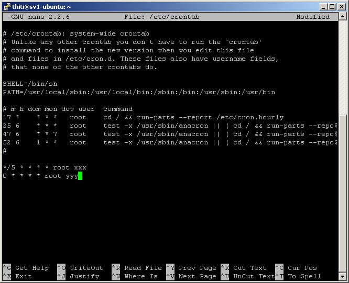Close the PuTTY terminal window
Image resolution: width=349 pixels, height=283 pixels.
click(341, 6)
